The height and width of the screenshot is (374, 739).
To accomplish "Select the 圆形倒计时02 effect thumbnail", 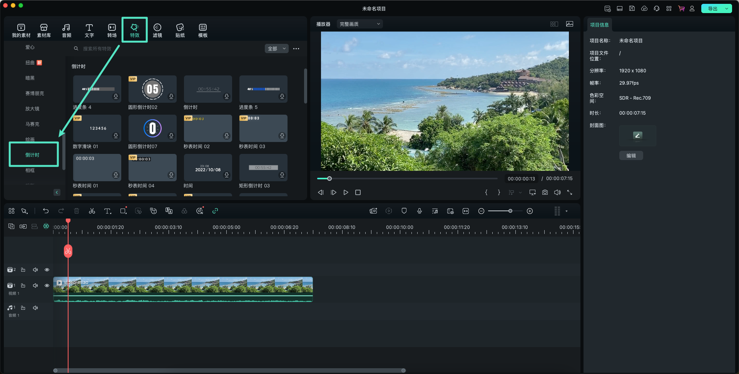I will (152, 89).
